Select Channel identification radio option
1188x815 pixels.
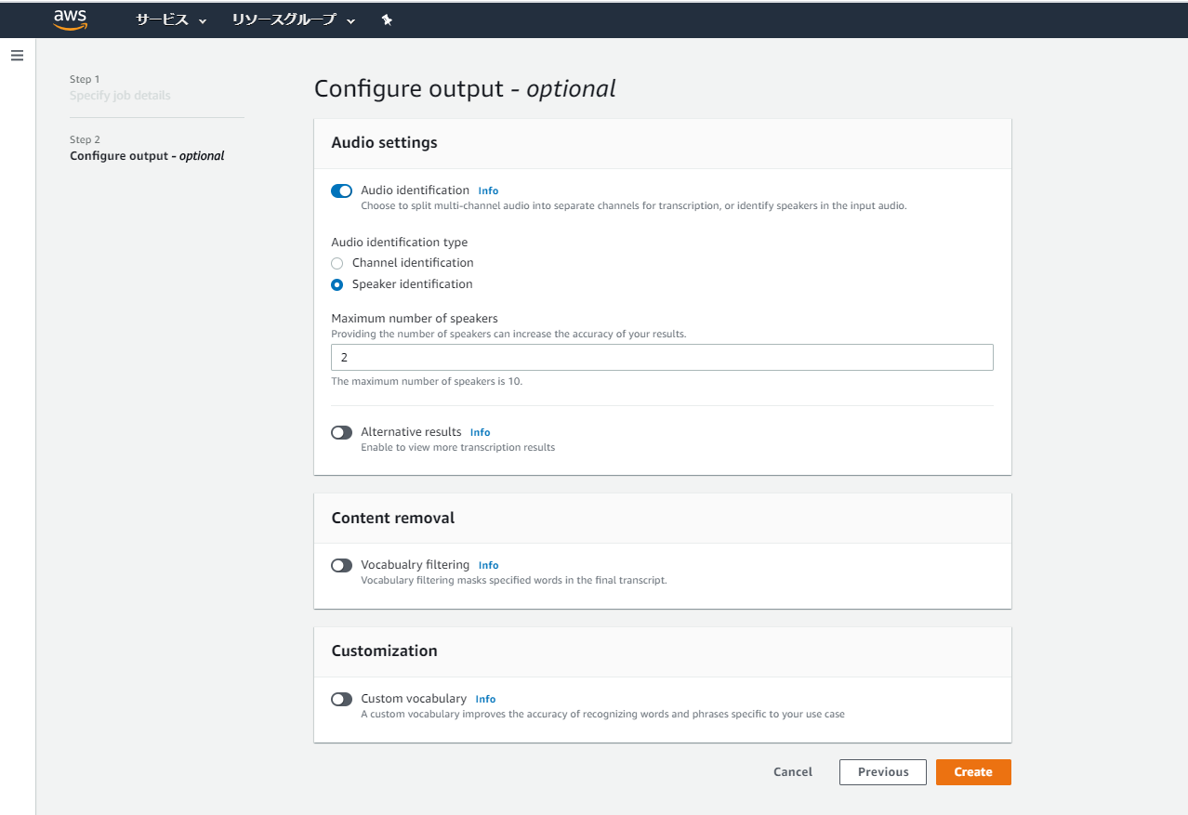[337, 263]
